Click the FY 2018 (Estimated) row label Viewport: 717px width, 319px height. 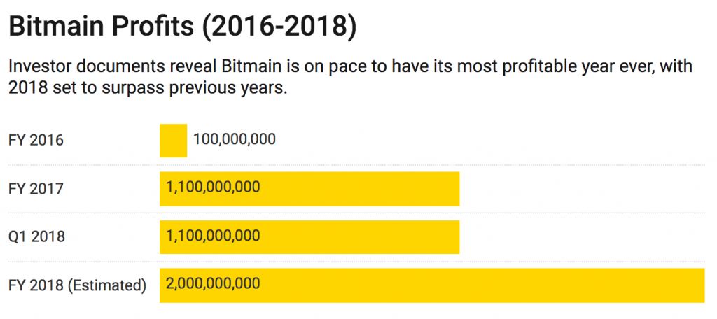point(77,285)
